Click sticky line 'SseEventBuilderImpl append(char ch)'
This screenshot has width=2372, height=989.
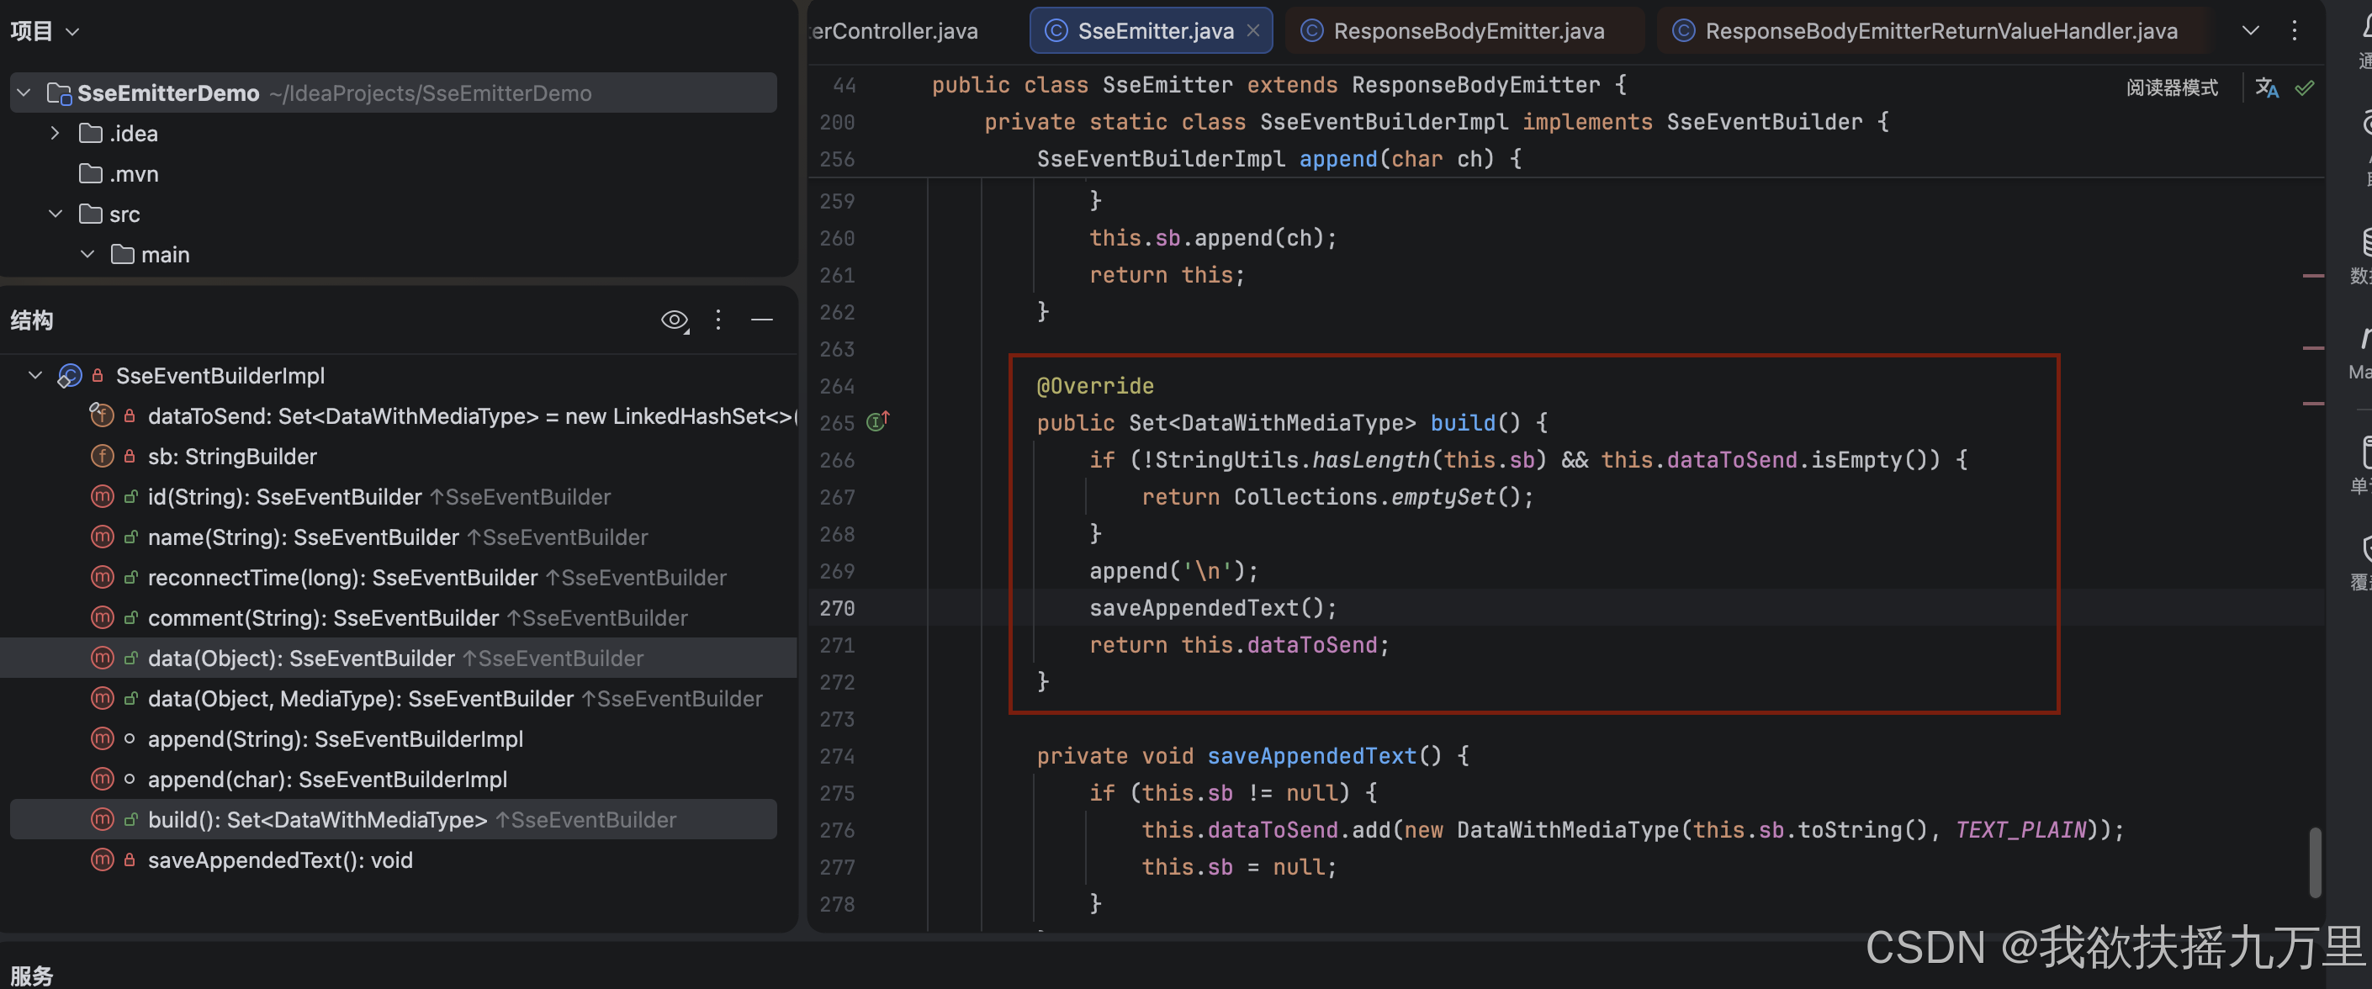pyautogui.click(x=1279, y=158)
